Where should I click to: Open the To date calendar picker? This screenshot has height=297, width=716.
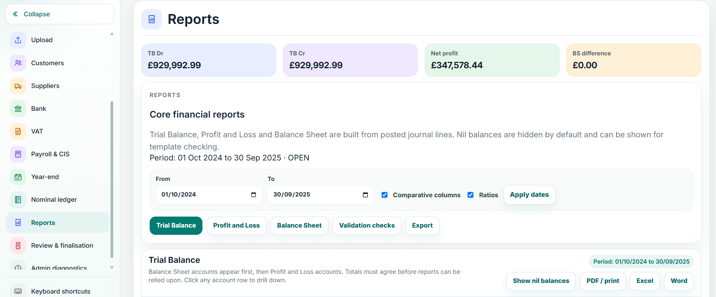click(x=365, y=195)
